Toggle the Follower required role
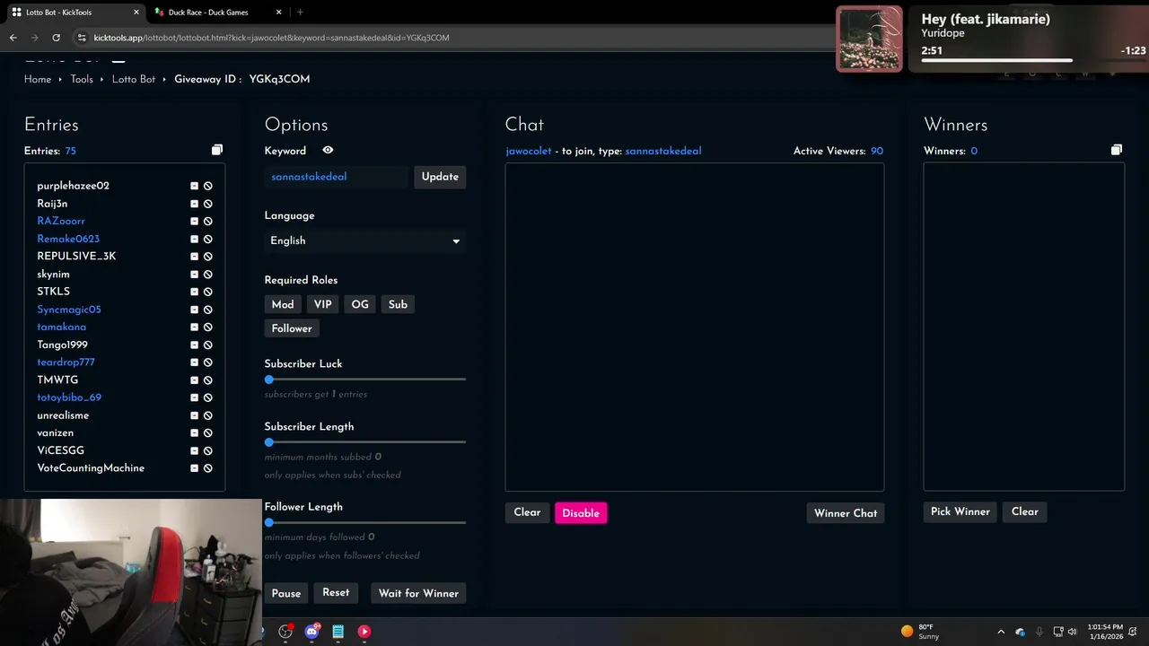The height and width of the screenshot is (646, 1149). 292,328
